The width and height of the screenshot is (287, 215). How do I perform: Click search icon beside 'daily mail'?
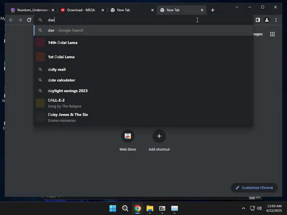click(x=40, y=69)
